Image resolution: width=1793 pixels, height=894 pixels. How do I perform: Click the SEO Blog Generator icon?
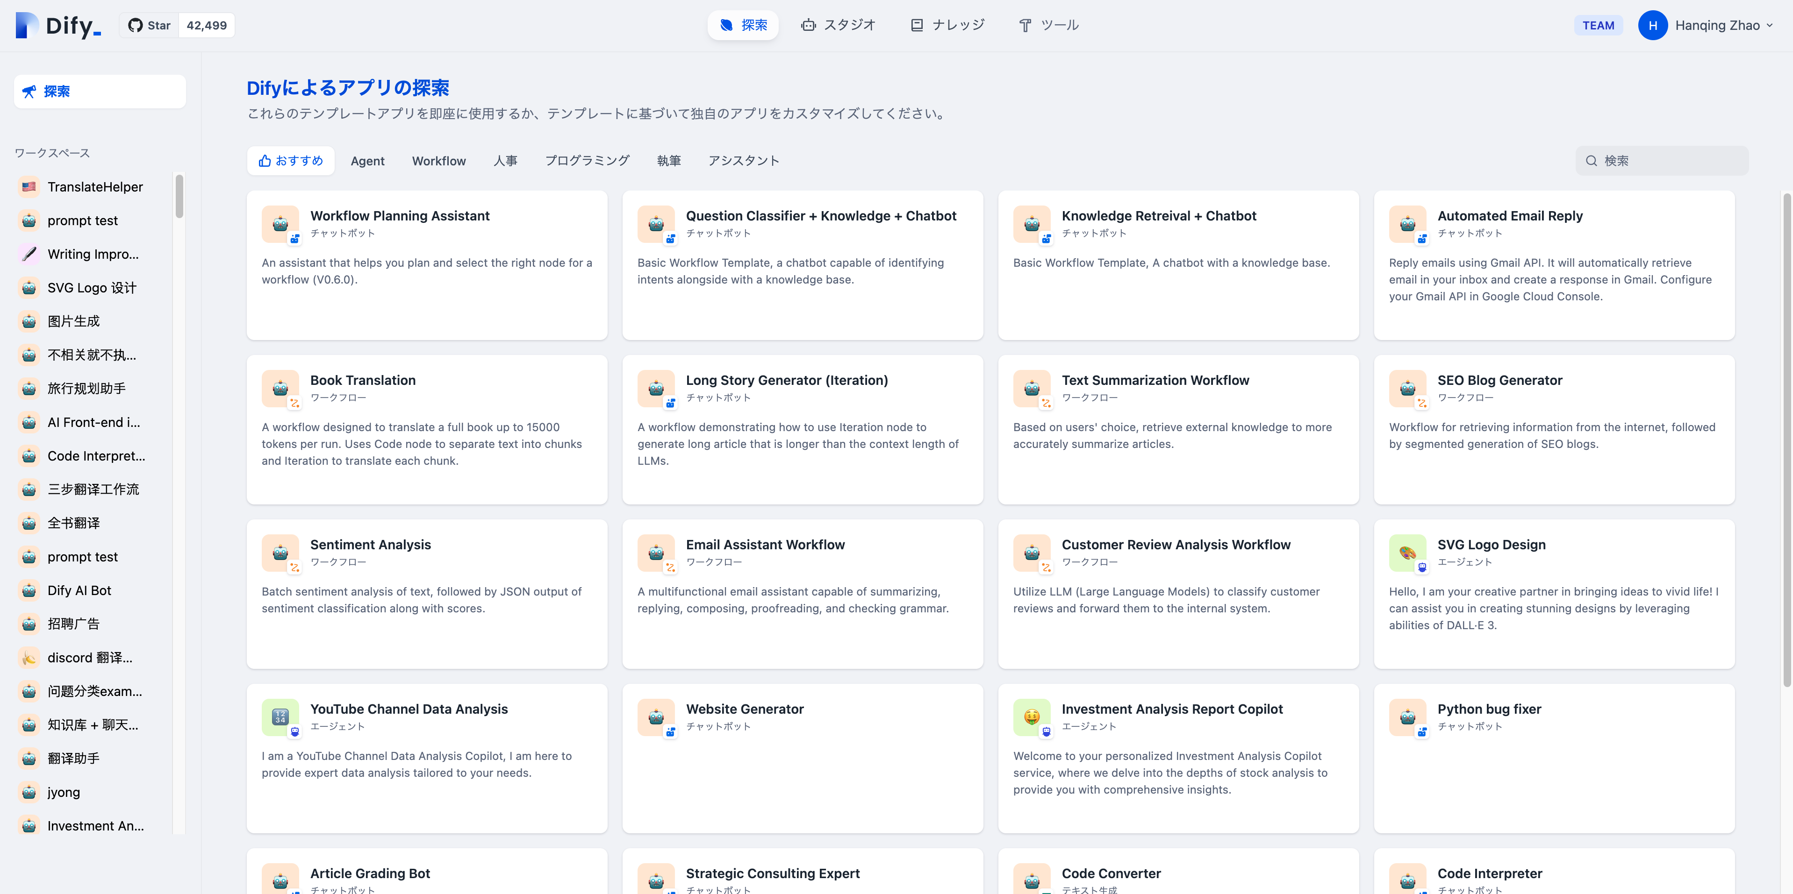pos(1407,388)
